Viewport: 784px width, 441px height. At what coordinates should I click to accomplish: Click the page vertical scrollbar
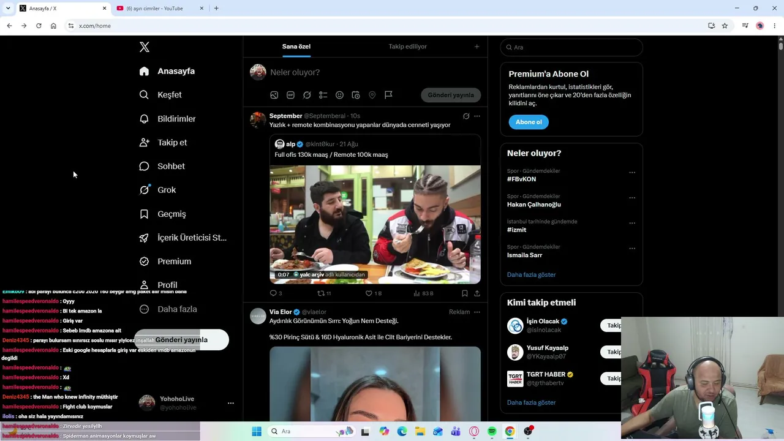pos(781,47)
